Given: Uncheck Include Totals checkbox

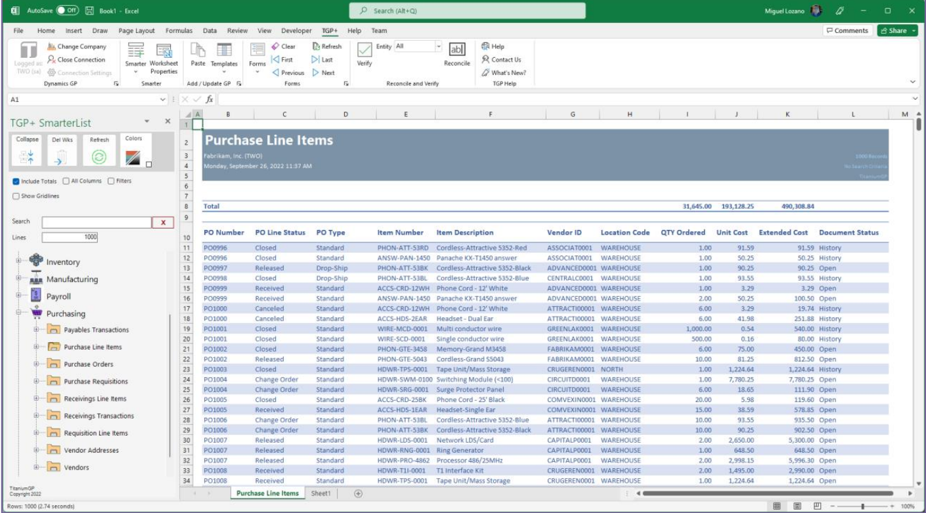Looking at the screenshot, I should click(x=16, y=181).
